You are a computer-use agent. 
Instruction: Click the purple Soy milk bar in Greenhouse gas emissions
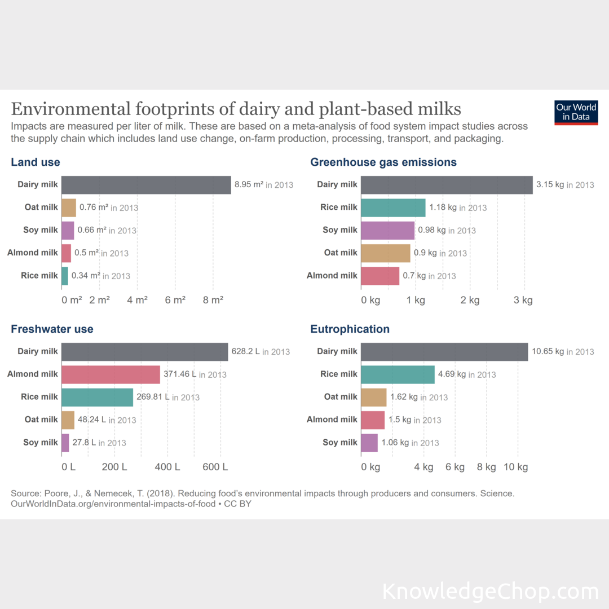(387, 230)
